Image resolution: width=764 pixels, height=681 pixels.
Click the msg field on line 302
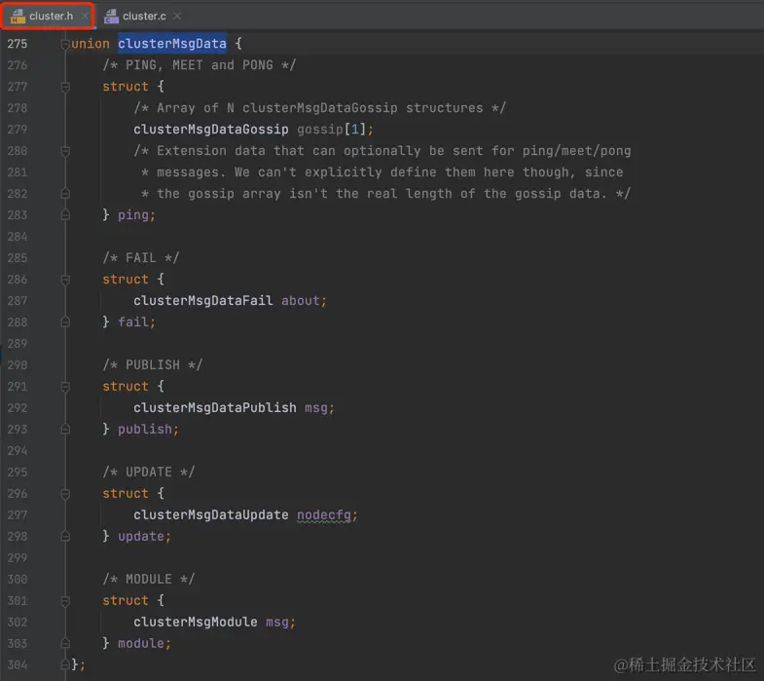coord(276,622)
